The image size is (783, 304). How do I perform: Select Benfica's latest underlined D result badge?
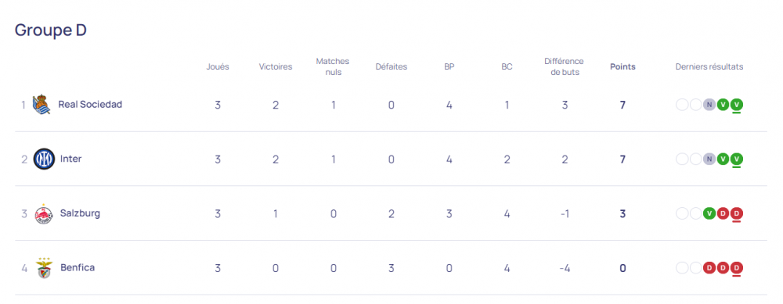coord(737,268)
